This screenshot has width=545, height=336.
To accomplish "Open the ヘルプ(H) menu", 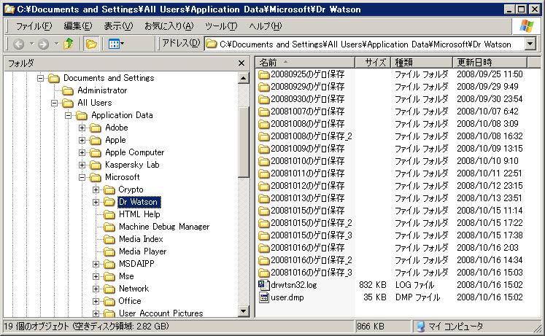I will click(265, 26).
